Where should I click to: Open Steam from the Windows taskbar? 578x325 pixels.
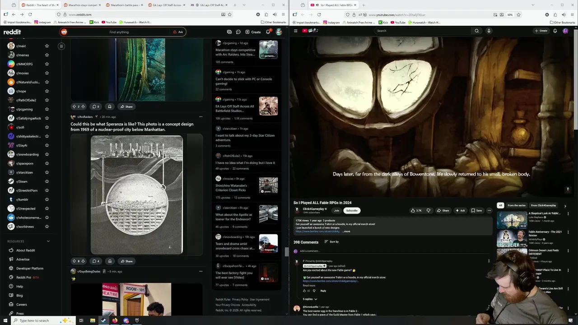[103, 320]
